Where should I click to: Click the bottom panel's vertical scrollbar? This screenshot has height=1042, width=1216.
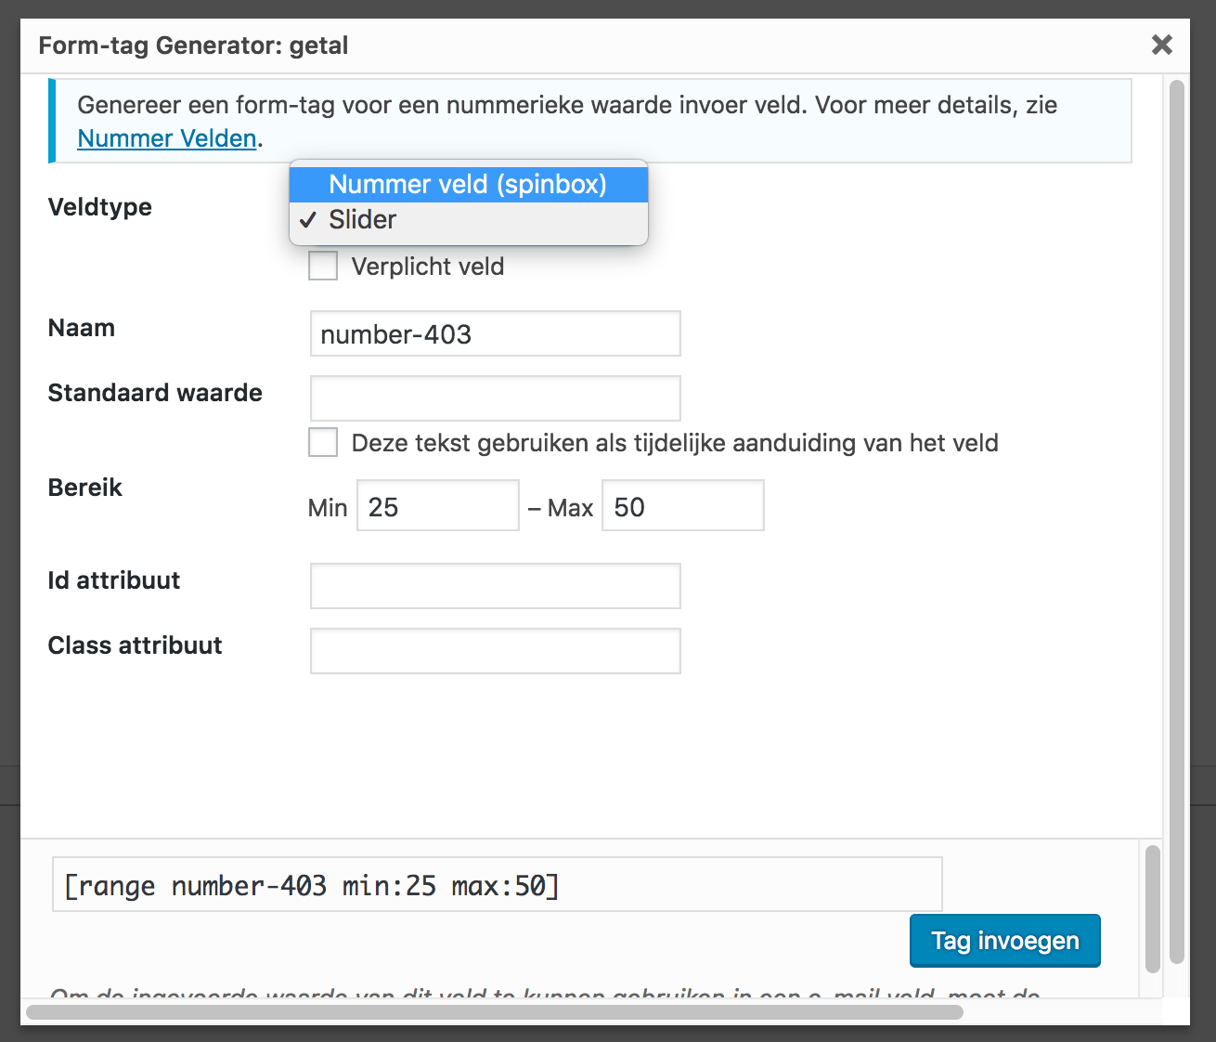click(1152, 908)
